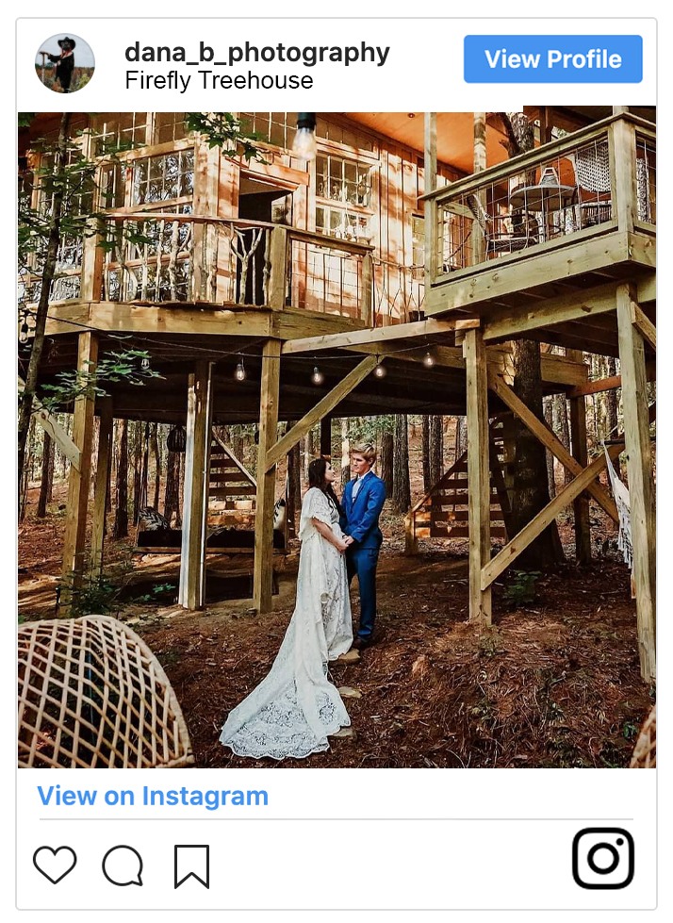
Task: Click the View Profile button
Action: pos(553,58)
